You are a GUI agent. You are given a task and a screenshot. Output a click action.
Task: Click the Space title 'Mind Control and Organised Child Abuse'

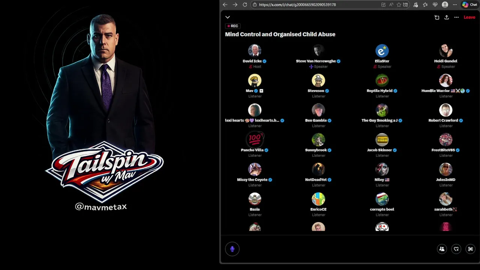click(x=280, y=34)
